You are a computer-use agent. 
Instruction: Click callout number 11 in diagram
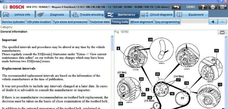tap(122, 76)
